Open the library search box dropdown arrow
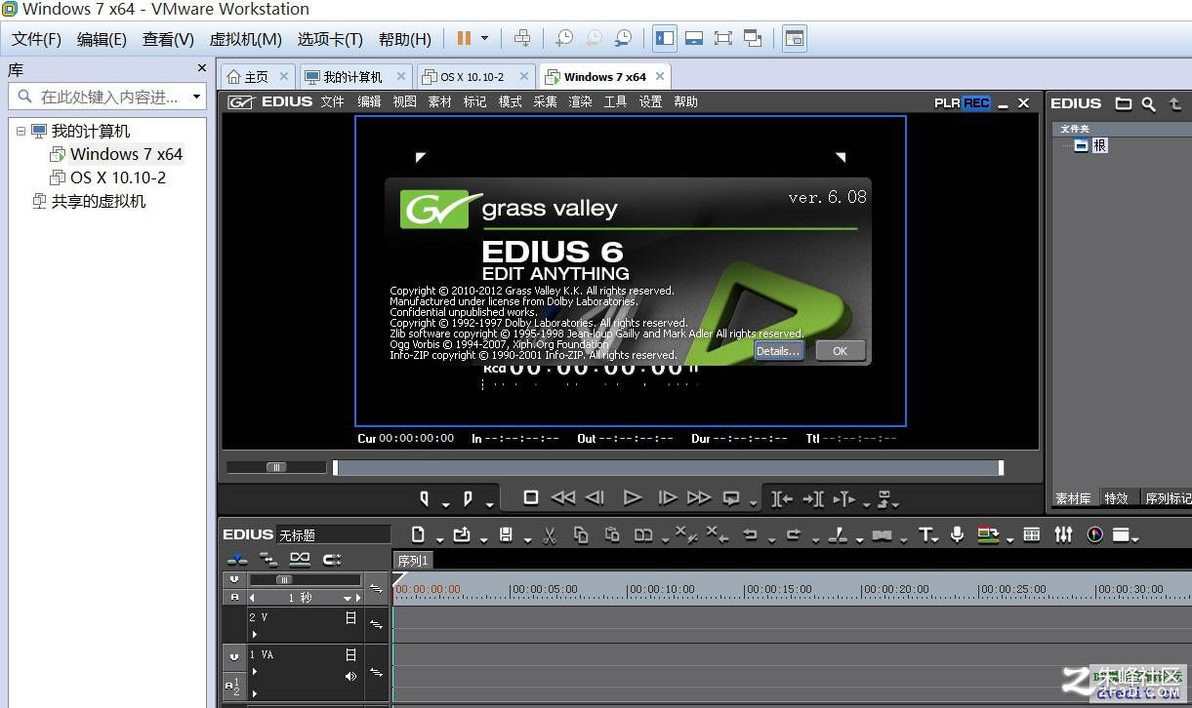 tap(196, 97)
